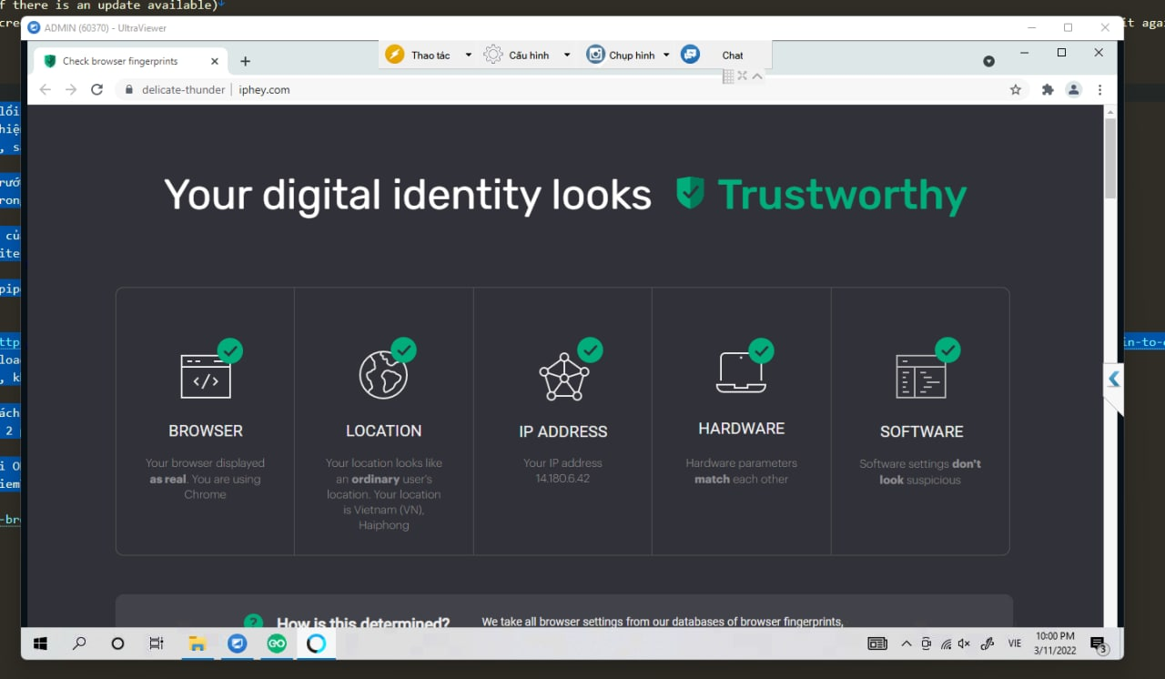Click the padlock site info icon
Viewport: 1165px width, 679px height.
(129, 90)
